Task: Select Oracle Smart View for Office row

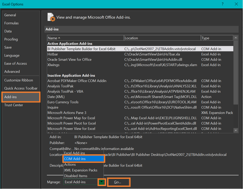Action: tap(70, 60)
